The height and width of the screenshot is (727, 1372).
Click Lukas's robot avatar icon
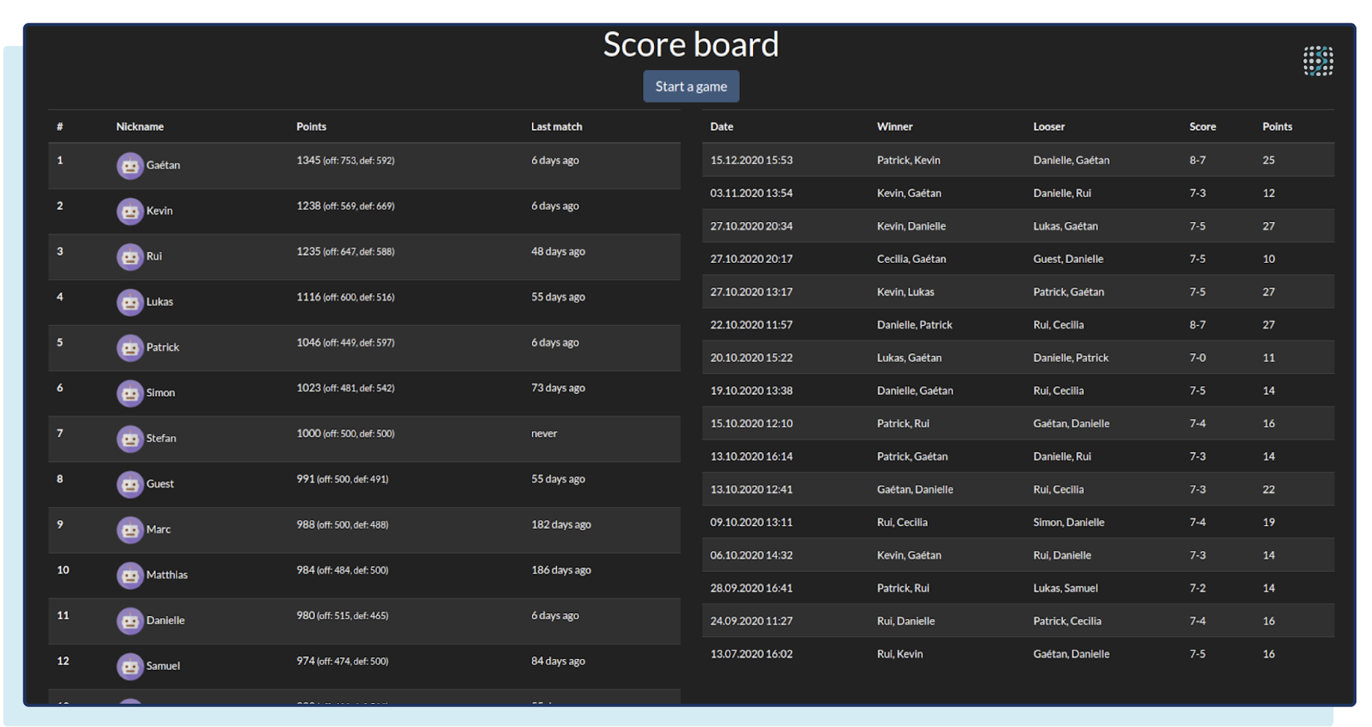point(130,302)
